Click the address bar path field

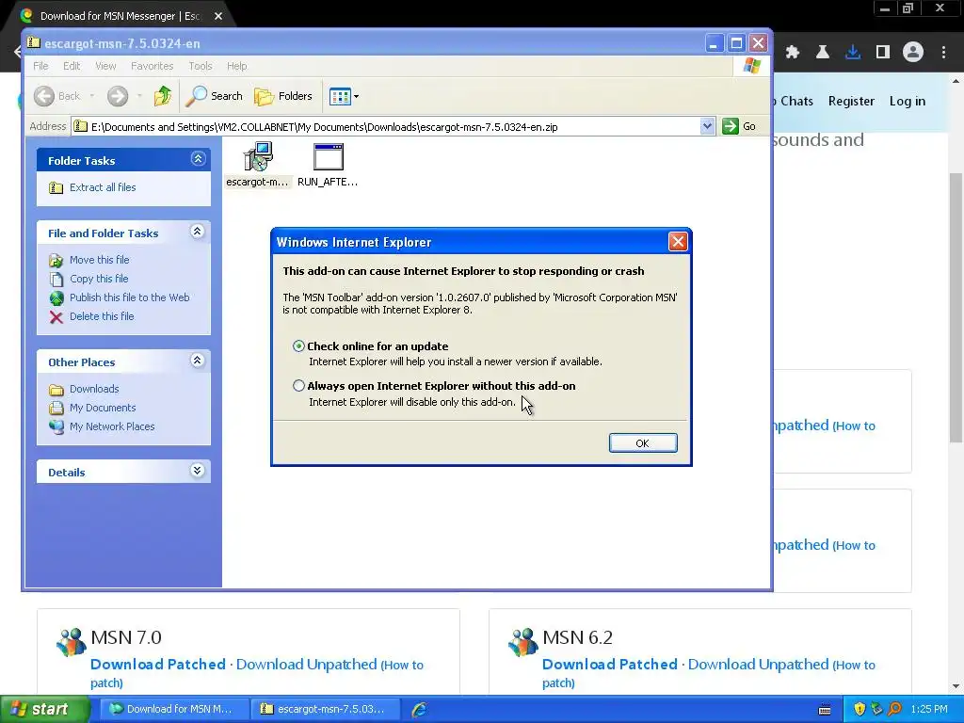tap(394, 127)
